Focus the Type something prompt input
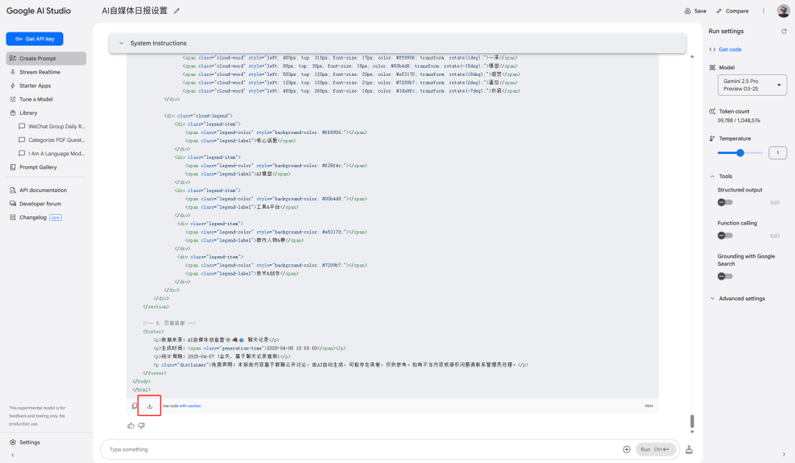The width and height of the screenshot is (795, 463). point(361,449)
